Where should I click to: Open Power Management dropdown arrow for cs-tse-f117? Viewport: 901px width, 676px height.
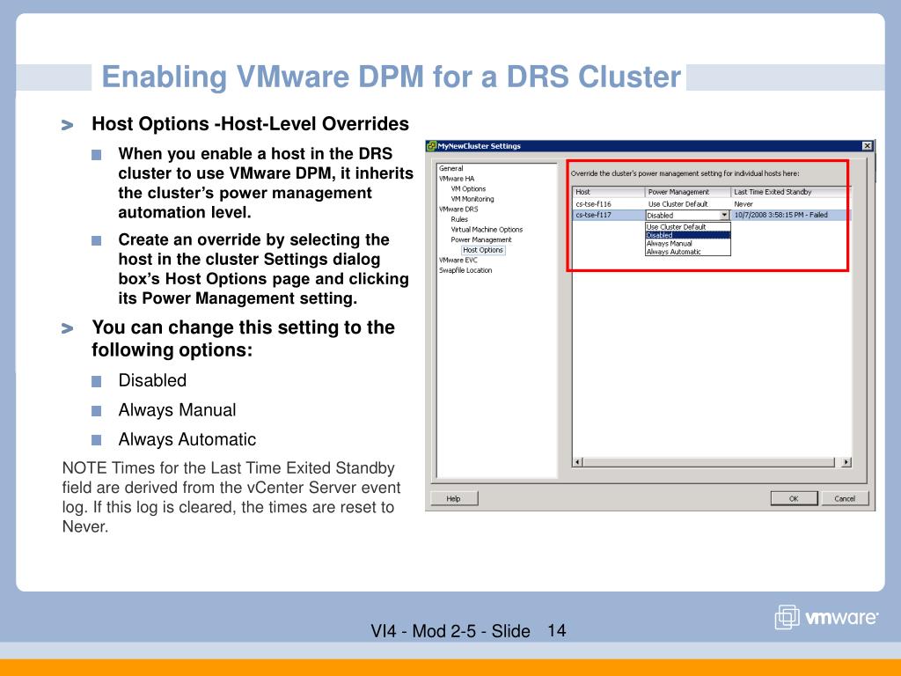pyautogui.click(x=725, y=215)
